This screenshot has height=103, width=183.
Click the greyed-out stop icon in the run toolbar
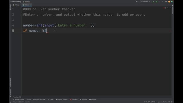click(x=162, y=2)
